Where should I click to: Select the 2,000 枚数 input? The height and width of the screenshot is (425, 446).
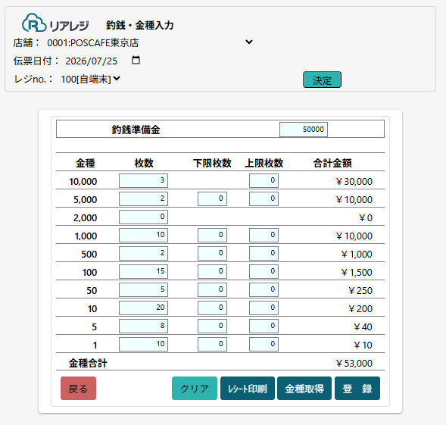click(x=143, y=217)
